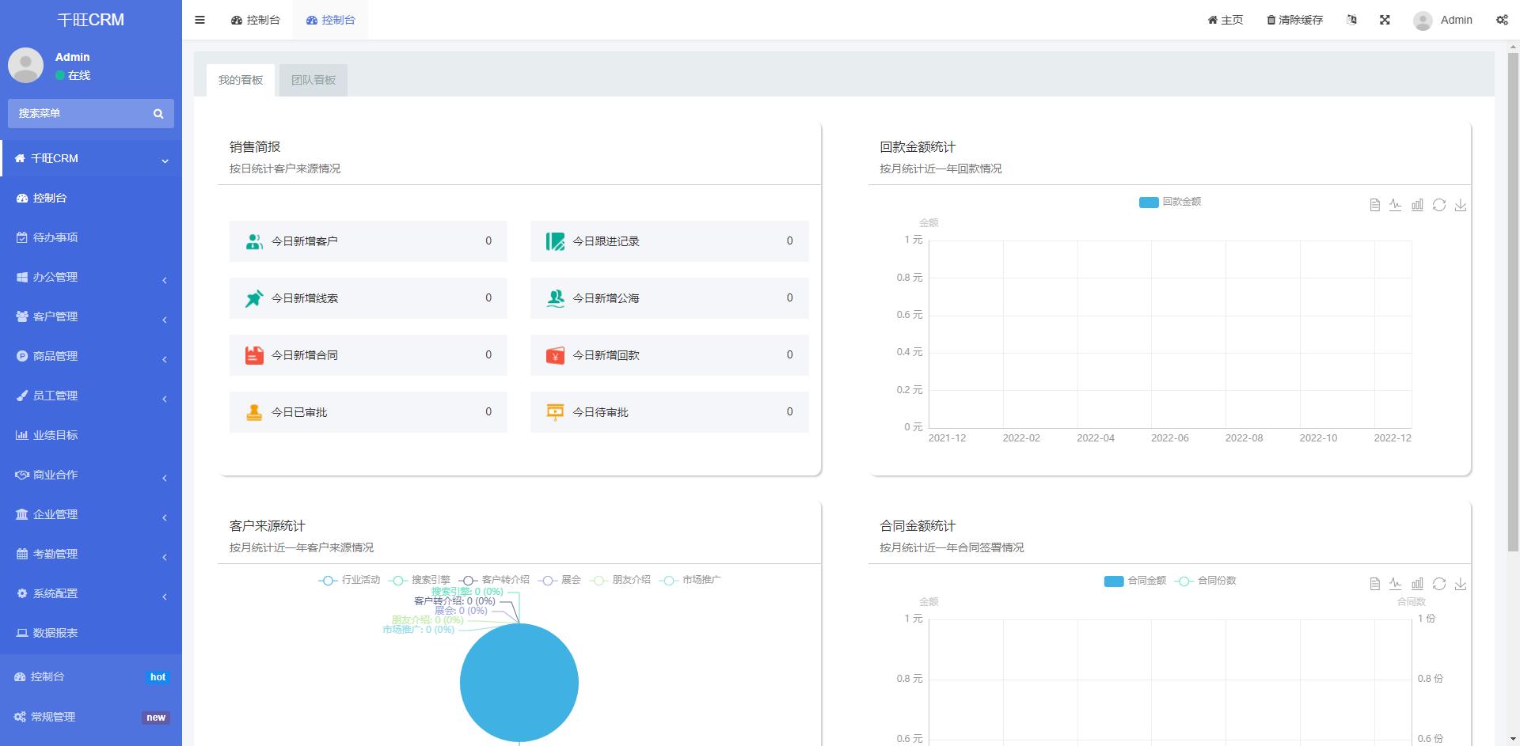The width and height of the screenshot is (1520, 746).
Task: Expand the 系统配置 sidebar submenu
Action: [91, 593]
